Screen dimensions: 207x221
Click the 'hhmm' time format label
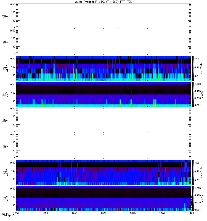(5, 213)
